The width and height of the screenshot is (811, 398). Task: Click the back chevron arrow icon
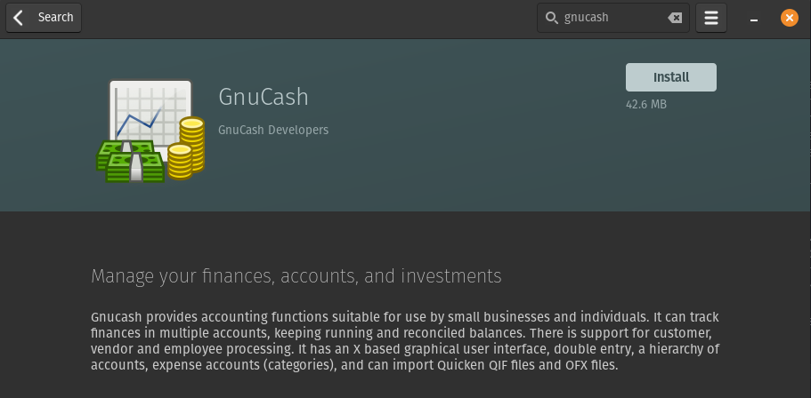(x=19, y=18)
